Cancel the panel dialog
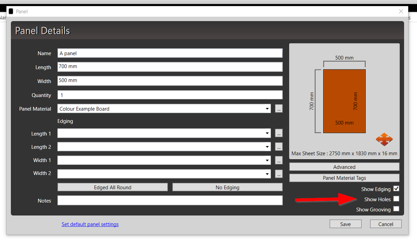417x240 pixels. (x=386, y=224)
